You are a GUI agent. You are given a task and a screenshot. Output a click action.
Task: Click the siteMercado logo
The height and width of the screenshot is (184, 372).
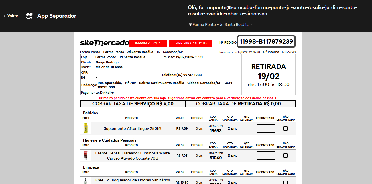coord(105,43)
